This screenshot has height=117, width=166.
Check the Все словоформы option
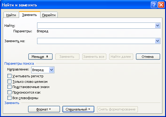point(9,98)
